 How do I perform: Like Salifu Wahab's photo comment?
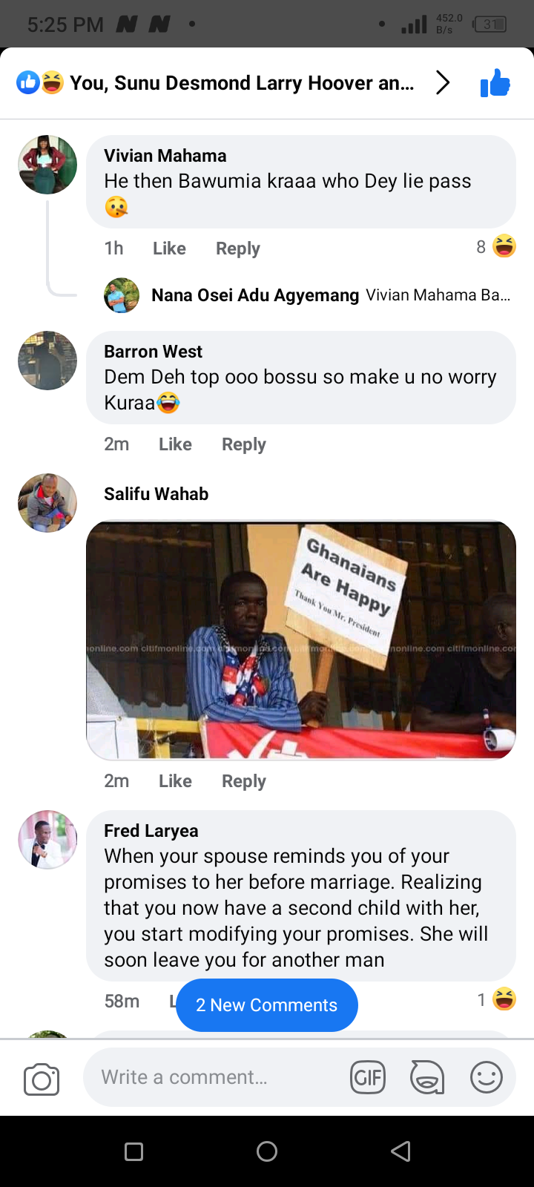point(175,781)
